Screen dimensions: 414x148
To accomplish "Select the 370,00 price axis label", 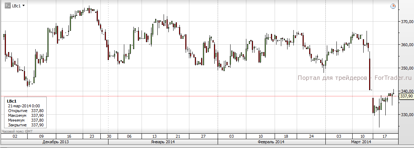I will 407,22.
